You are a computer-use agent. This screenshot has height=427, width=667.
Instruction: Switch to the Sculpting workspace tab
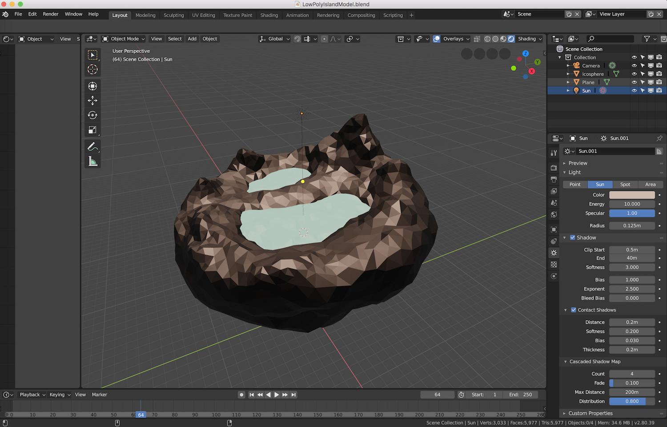click(173, 15)
